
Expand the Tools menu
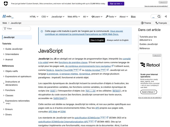(111, 17)
